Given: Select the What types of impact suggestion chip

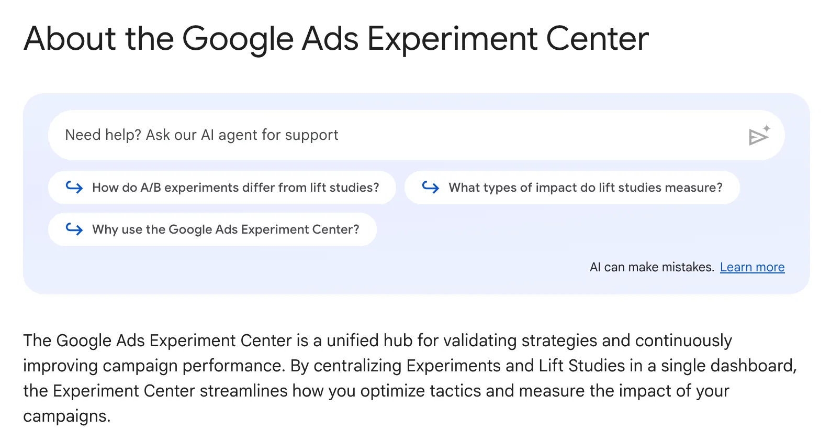Looking at the screenshot, I should point(572,188).
